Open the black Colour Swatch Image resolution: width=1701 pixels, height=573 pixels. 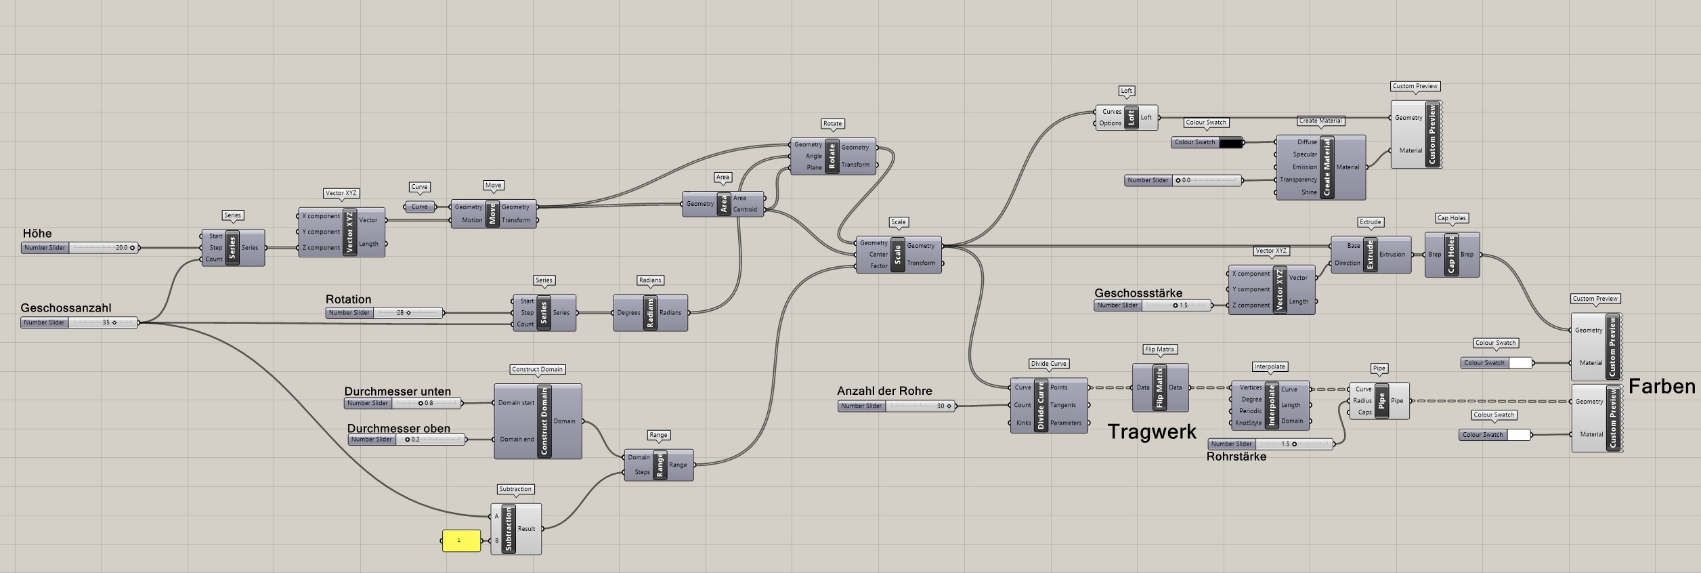pyautogui.click(x=1231, y=143)
